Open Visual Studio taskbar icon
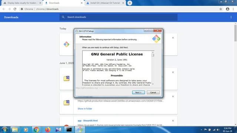237x133 pixels. point(59,130)
